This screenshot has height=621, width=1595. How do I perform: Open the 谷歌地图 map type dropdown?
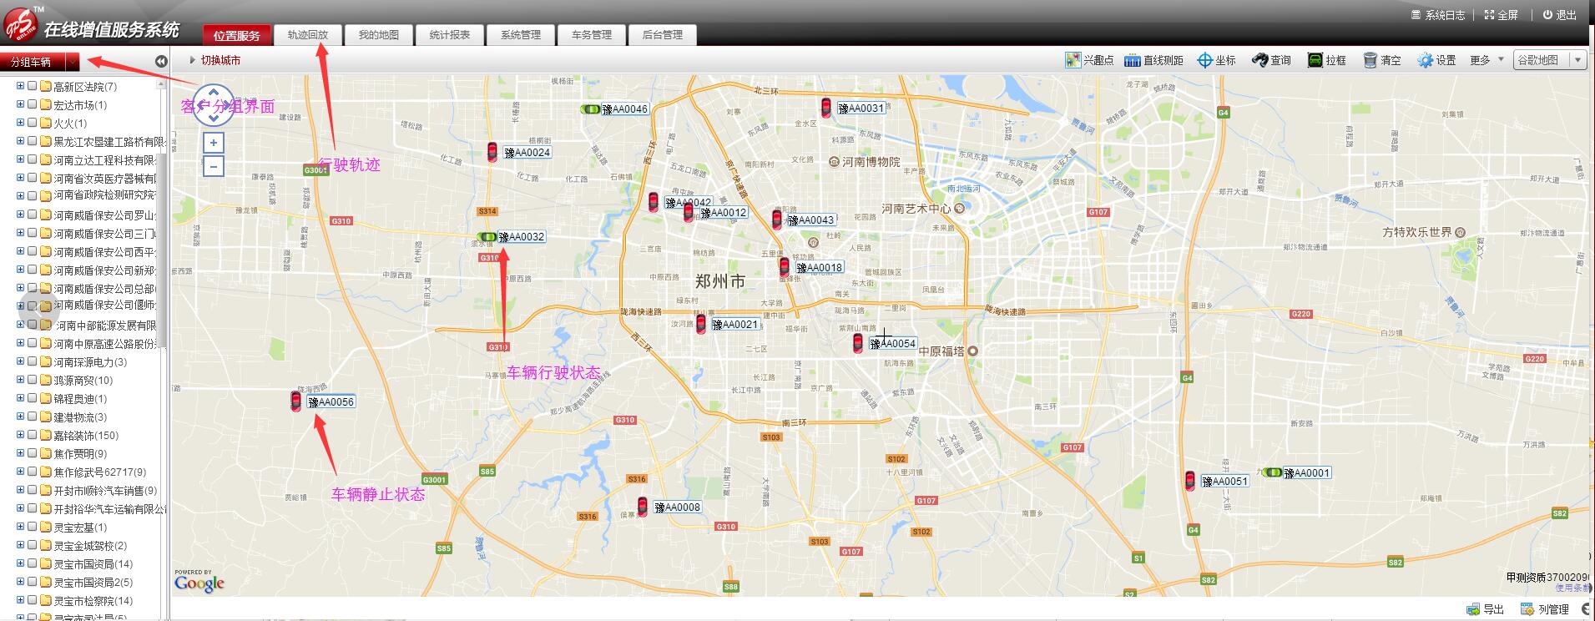coord(1577,60)
